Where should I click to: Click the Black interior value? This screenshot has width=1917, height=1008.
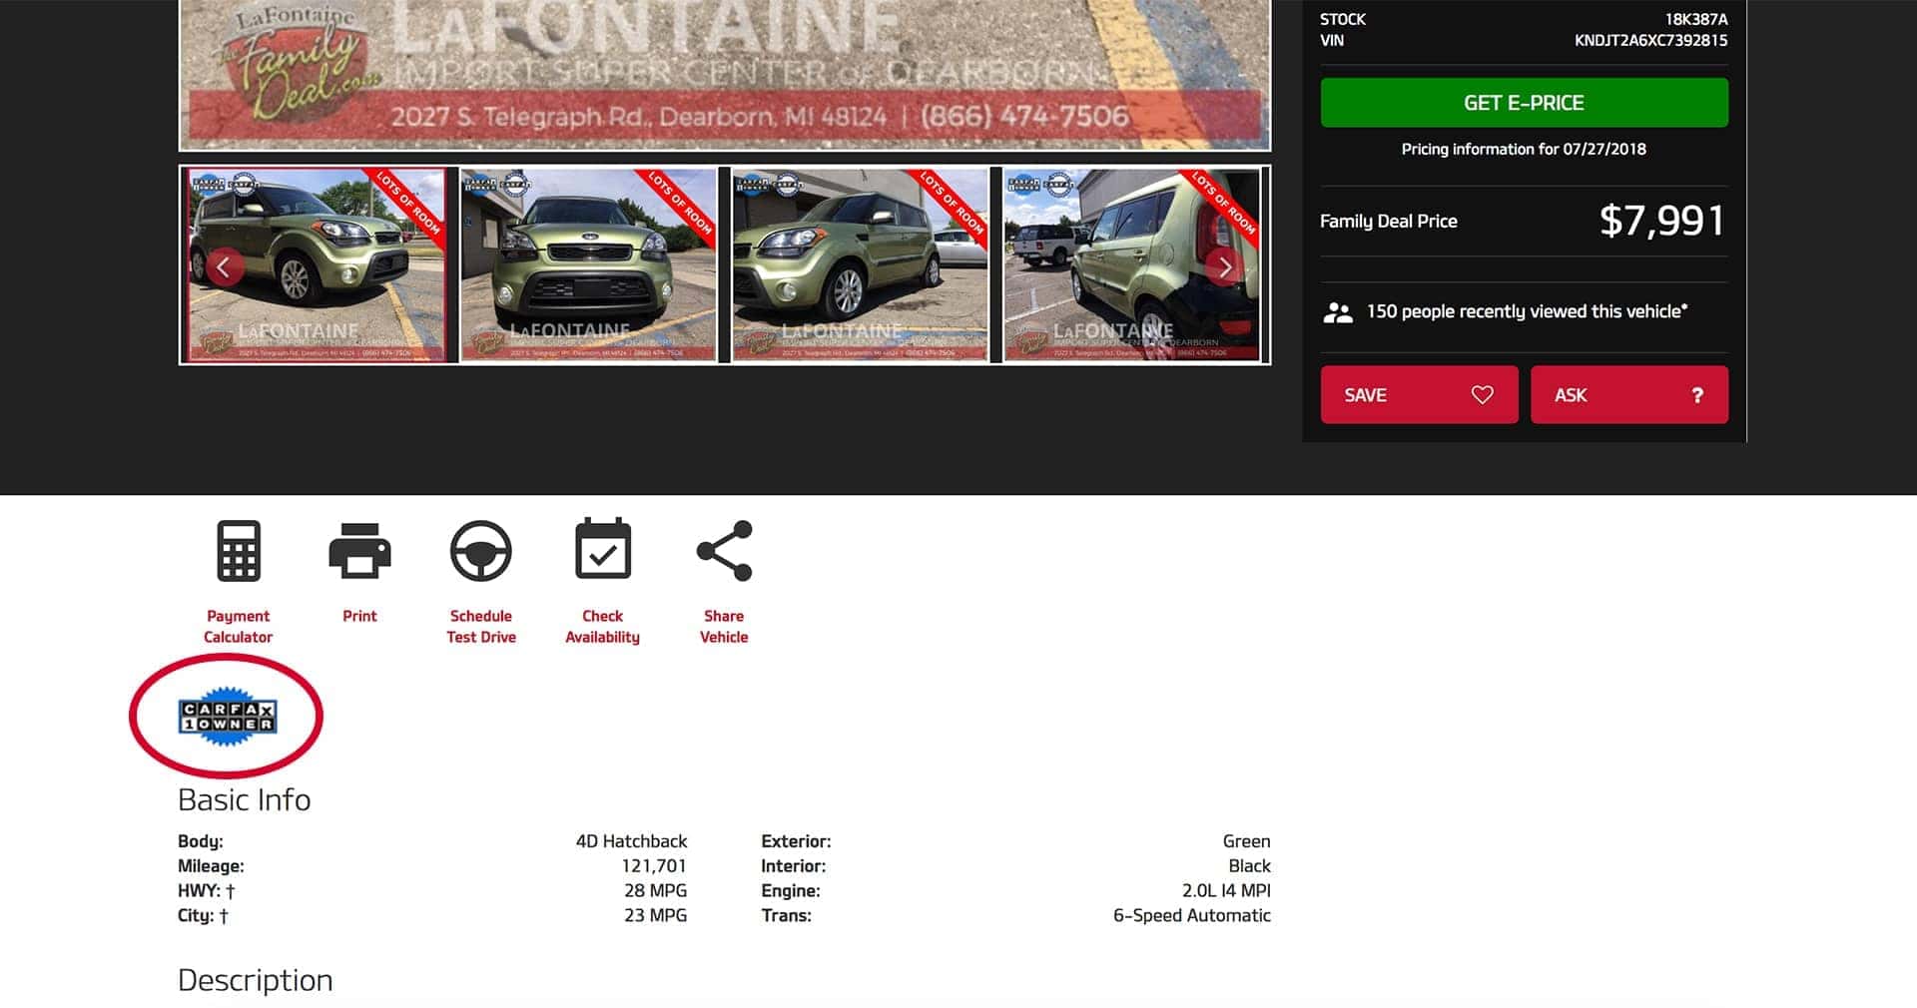[x=1249, y=866]
